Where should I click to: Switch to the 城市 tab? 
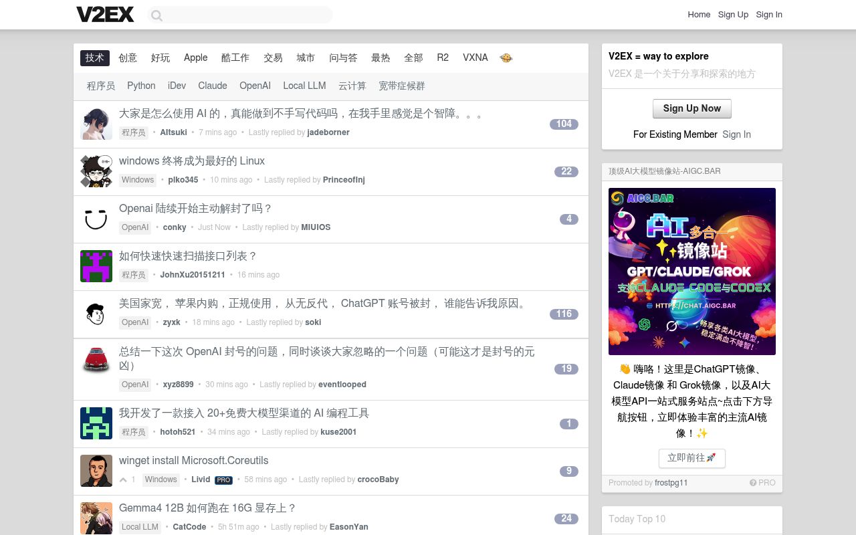(x=306, y=58)
